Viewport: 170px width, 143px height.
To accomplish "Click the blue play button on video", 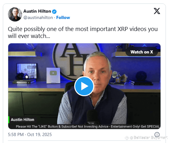I will (84, 86).
